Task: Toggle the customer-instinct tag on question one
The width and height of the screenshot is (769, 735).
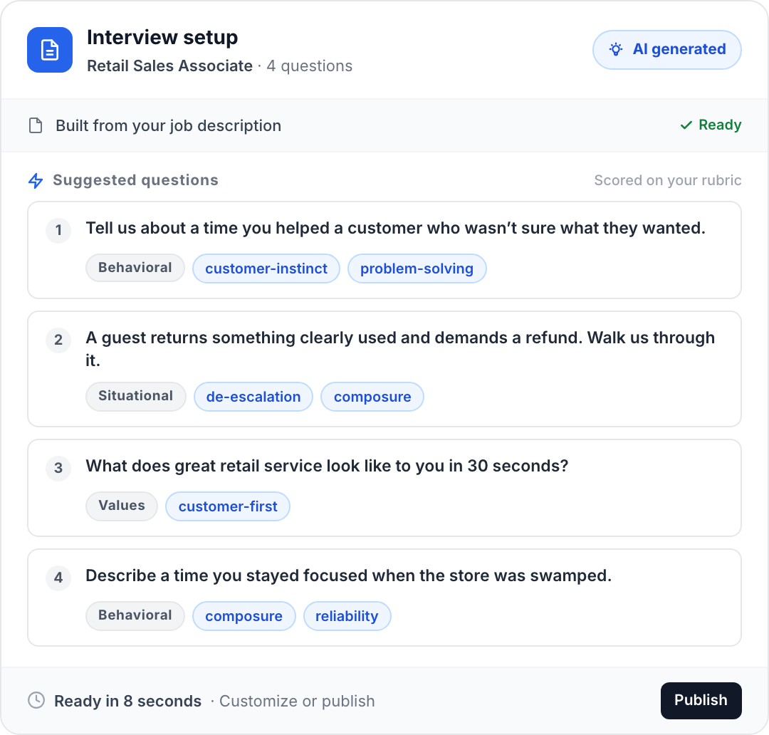Action: click(x=266, y=269)
